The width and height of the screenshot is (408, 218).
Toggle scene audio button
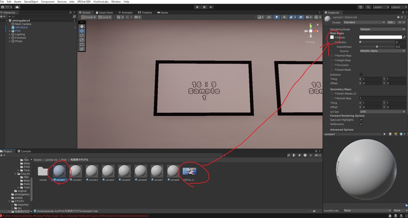point(284,17)
